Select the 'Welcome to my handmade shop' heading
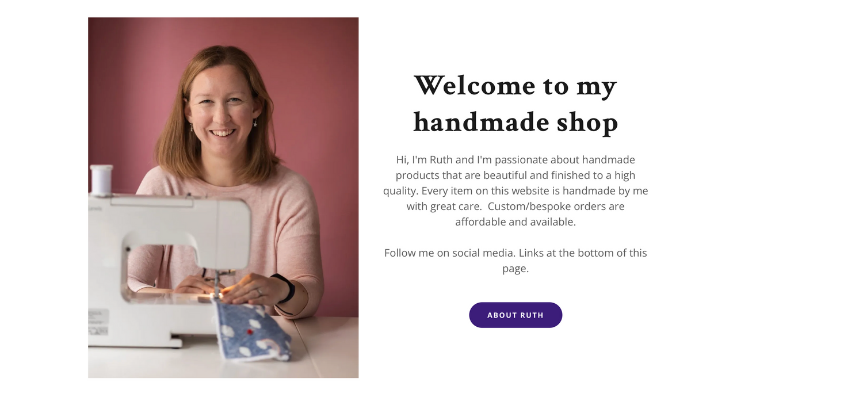This screenshot has width=863, height=401. [515, 104]
